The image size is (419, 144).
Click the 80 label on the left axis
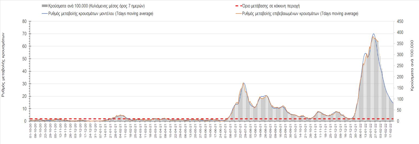point(24,21)
